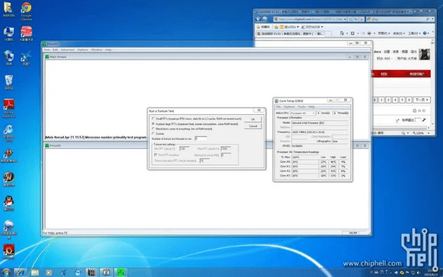Open the Recycle Bin desktop icon
This screenshot has height=277, width=443.
pos(9,80)
